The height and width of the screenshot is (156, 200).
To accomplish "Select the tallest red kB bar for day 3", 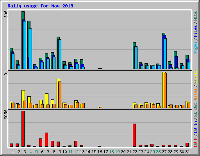I will click(x=23, y=129).
